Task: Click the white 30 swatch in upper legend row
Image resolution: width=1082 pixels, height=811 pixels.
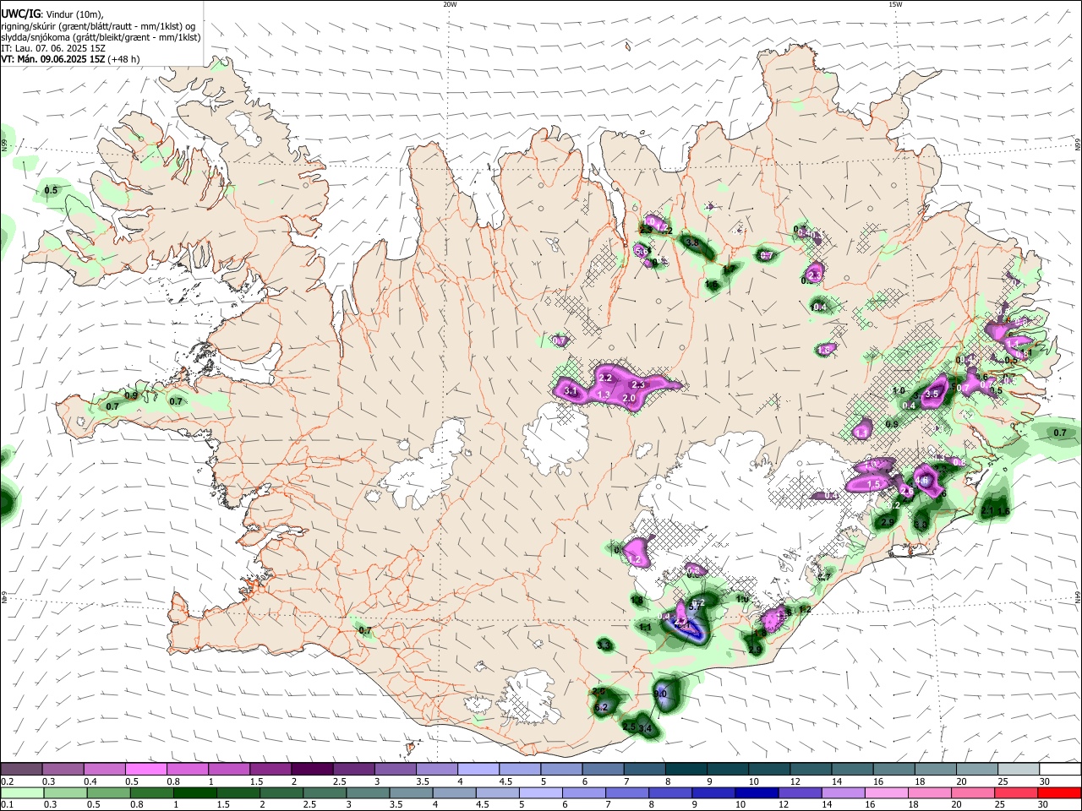Action: click(x=1060, y=770)
